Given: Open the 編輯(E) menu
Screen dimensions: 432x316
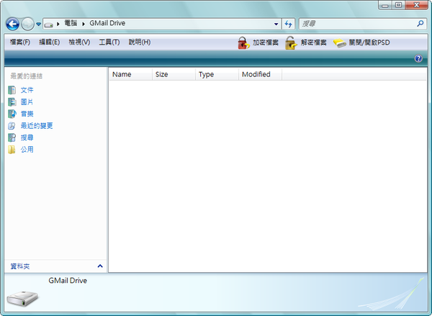Looking at the screenshot, I should point(49,42).
